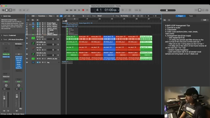Screen dimensions: 210x118
Task: Open the Stereo Out output dropdown
Action: coord(6,77)
